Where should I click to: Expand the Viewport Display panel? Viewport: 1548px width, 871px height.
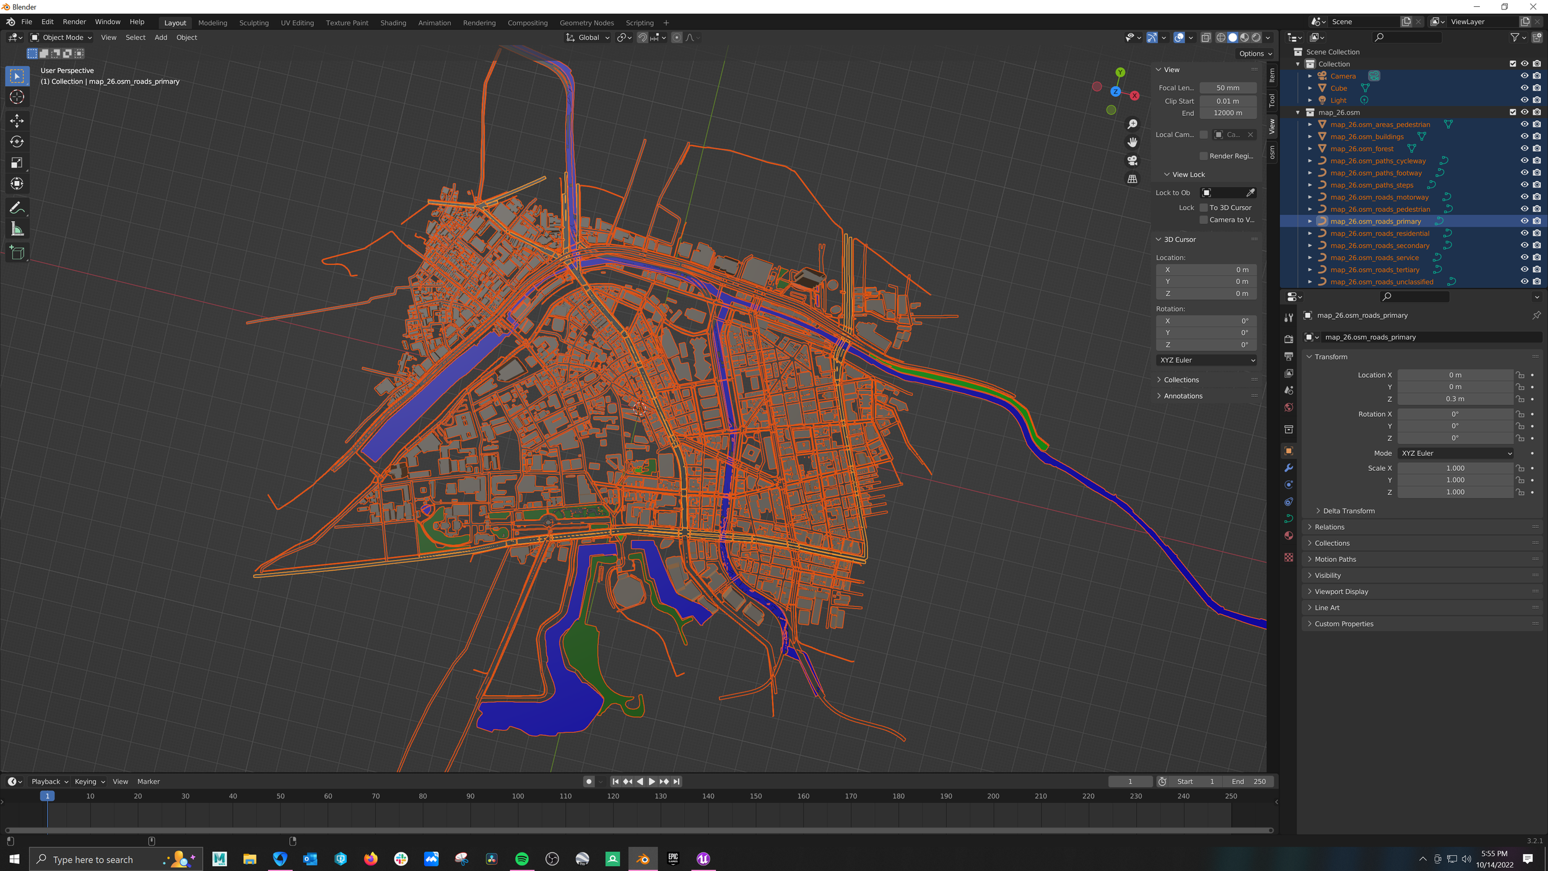coord(1341,592)
